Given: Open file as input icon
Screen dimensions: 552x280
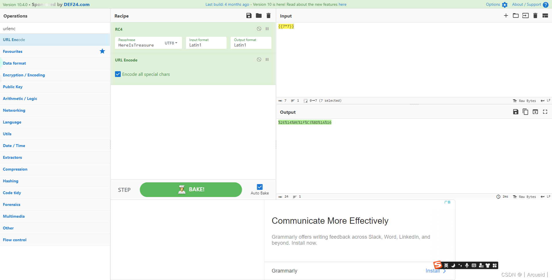Looking at the screenshot, I should [x=526, y=16].
